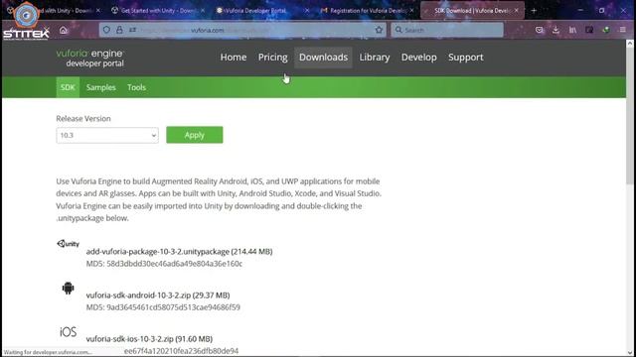Click the Firefox home icon
The width and height of the screenshot is (636, 357).
click(64, 30)
